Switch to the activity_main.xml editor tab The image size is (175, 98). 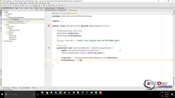(x=51, y=10)
